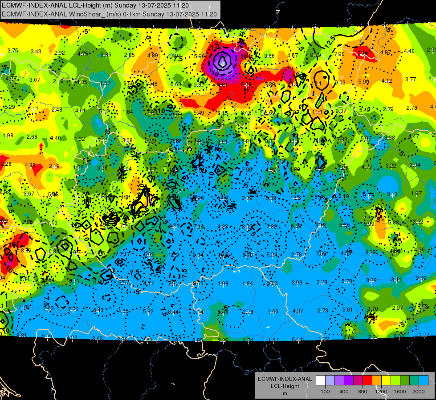Viewport: 436px width, 400px height.
Task: Click legend scale value 400
Action: (344, 392)
